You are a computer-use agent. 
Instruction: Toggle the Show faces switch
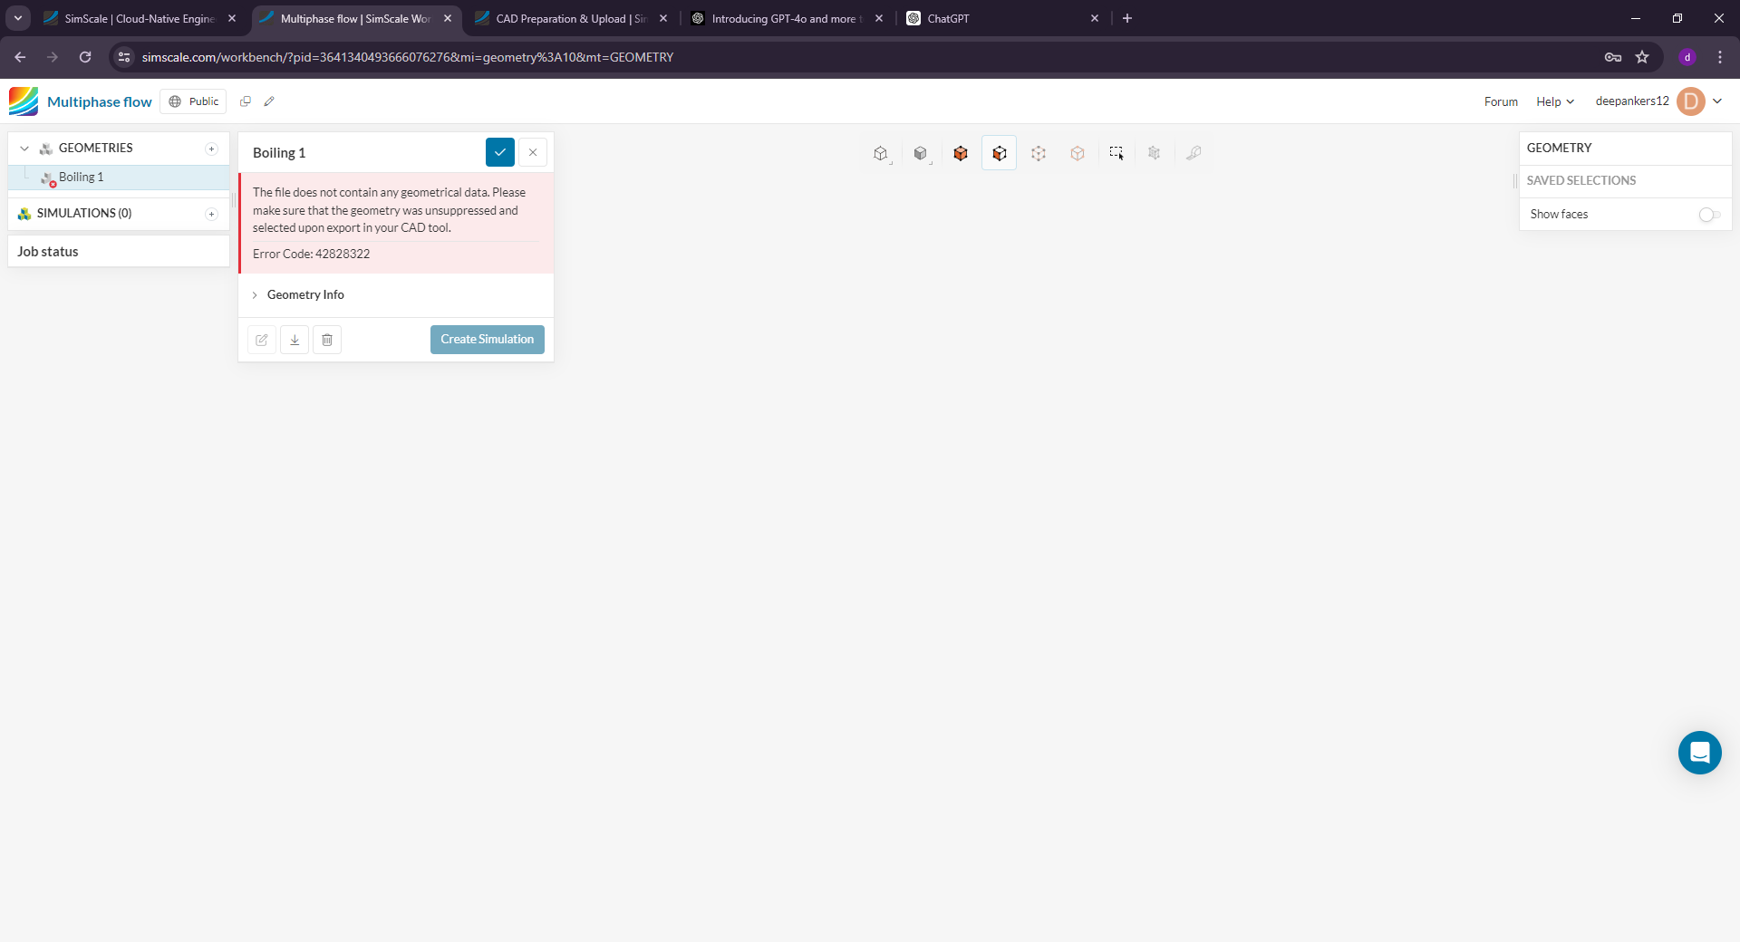click(x=1709, y=215)
